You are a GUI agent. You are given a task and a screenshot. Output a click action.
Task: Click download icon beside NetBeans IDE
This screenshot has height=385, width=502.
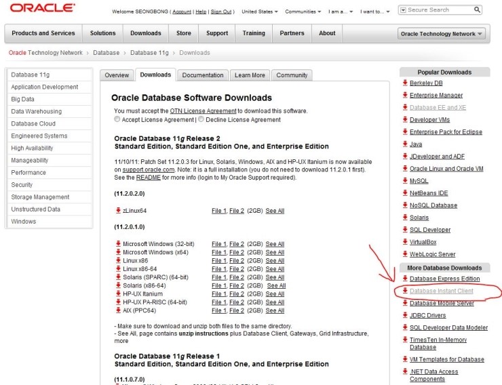click(x=405, y=192)
